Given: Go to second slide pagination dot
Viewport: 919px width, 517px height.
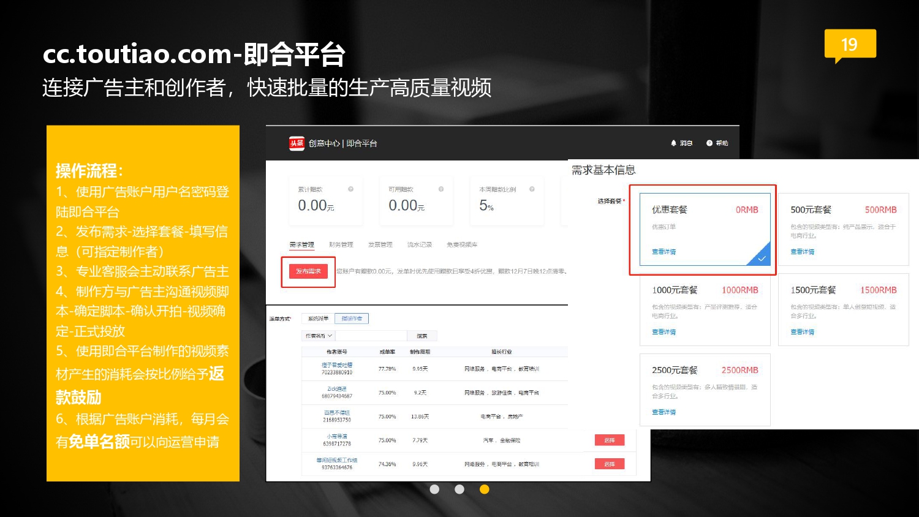Looking at the screenshot, I should pos(459,489).
